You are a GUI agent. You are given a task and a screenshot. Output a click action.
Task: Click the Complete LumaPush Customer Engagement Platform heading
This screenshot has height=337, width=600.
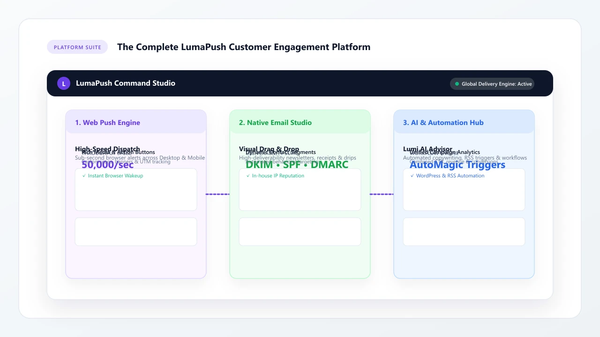pos(244,47)
